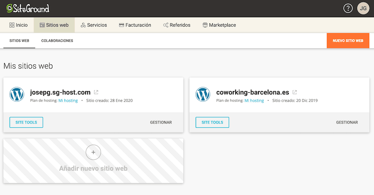The width and height of the screenshot is (374, 195).
Task: Click the SiteGround logo
Action: 28,8
